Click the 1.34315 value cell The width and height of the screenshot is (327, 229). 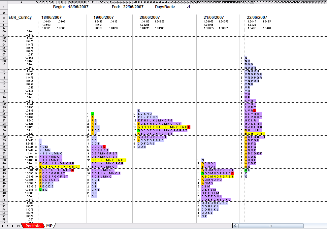(x=145, y=21)
